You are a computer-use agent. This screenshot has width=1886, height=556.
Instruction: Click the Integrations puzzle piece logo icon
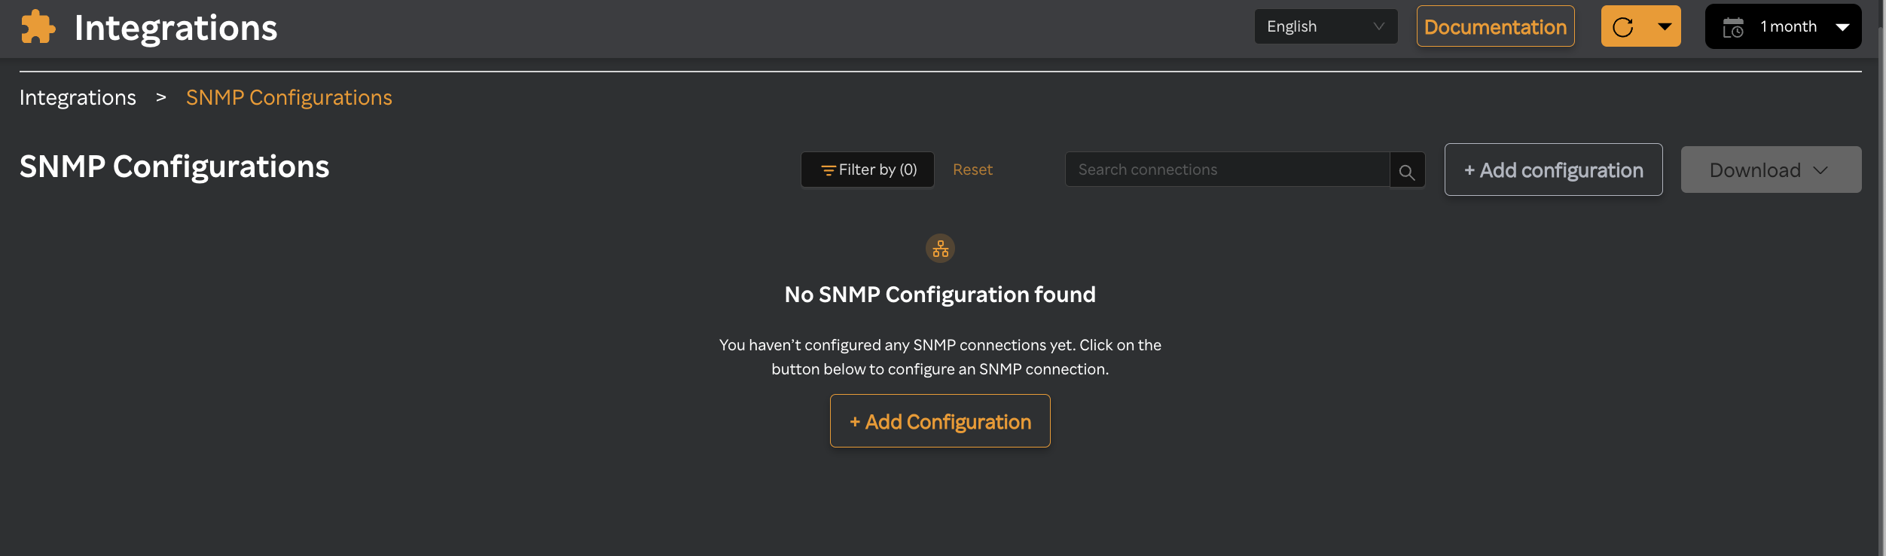[x=37, y=27]
